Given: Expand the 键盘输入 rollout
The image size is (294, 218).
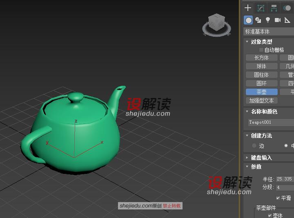Looking at the screenshot, I should coord(247,158).
